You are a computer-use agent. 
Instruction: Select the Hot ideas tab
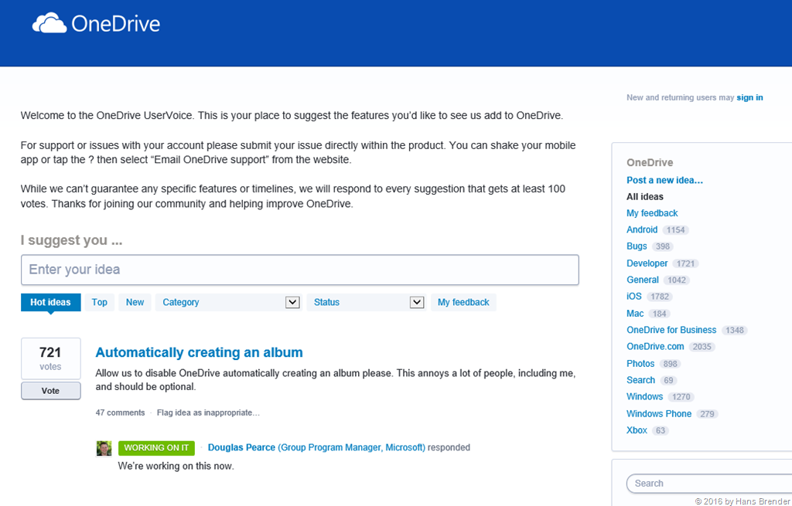pos(50,302)
